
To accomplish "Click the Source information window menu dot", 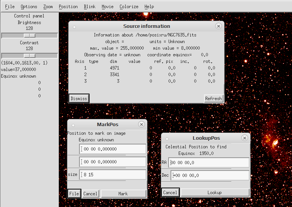I will pyautogui.click(x=74, y=27).
